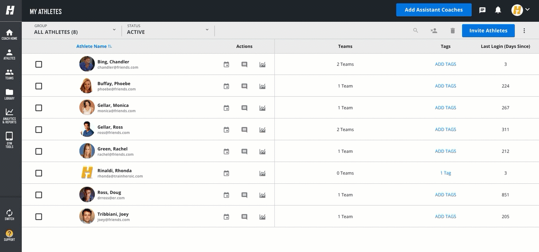
Task: Add tags for Phoebe Buffay
Action: coord(446,86)
